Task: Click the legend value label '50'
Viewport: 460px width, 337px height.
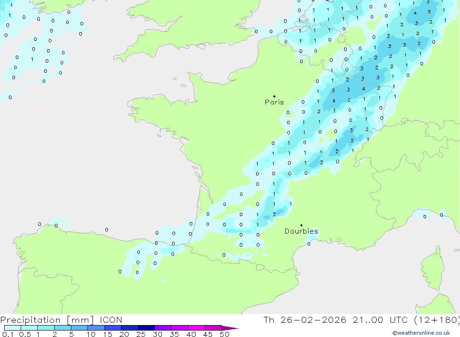Action: 224,334
